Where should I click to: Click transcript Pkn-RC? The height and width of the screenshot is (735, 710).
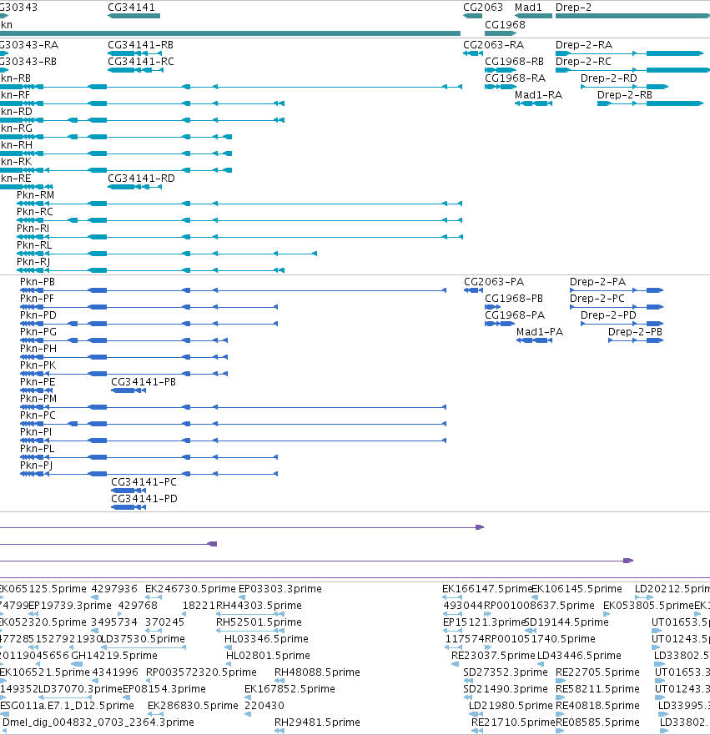pyautogui.click(x=35, y=212)
